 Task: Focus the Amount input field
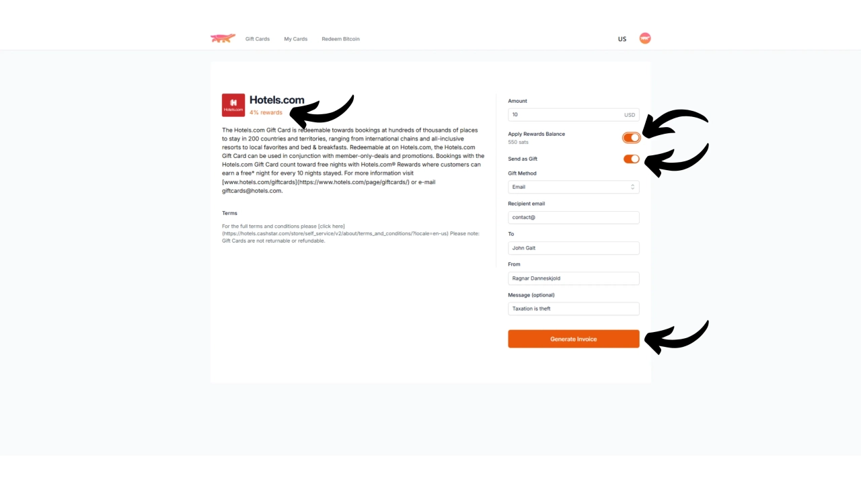click(574, 115)
